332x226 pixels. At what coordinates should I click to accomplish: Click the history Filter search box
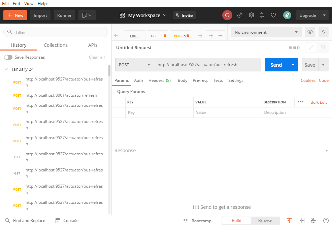pyautogui.click(x=56, y=32)
